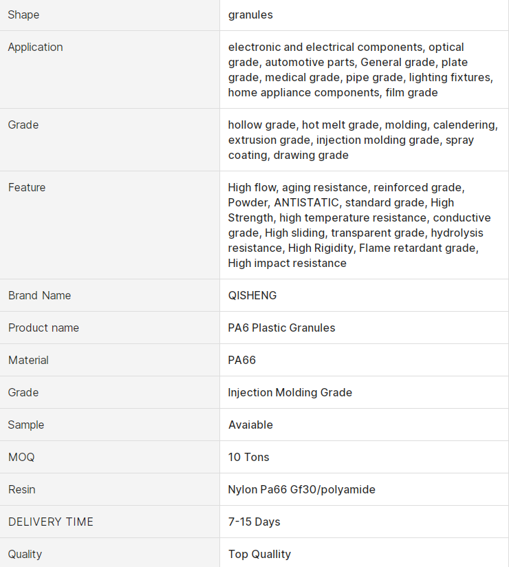
Task: Click the Application row label
Action: click(35, 47)
